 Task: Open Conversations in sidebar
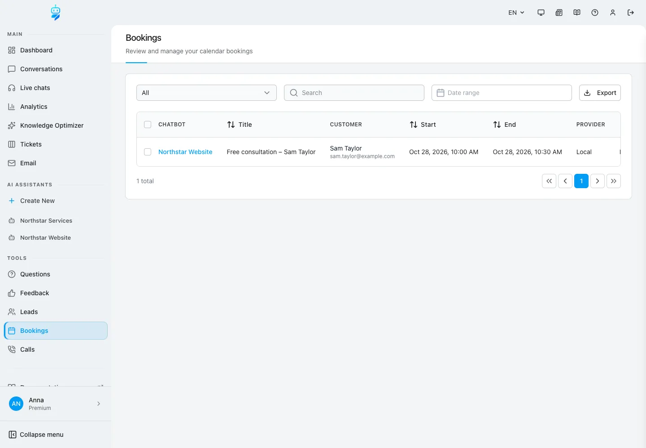click(56, 69)
